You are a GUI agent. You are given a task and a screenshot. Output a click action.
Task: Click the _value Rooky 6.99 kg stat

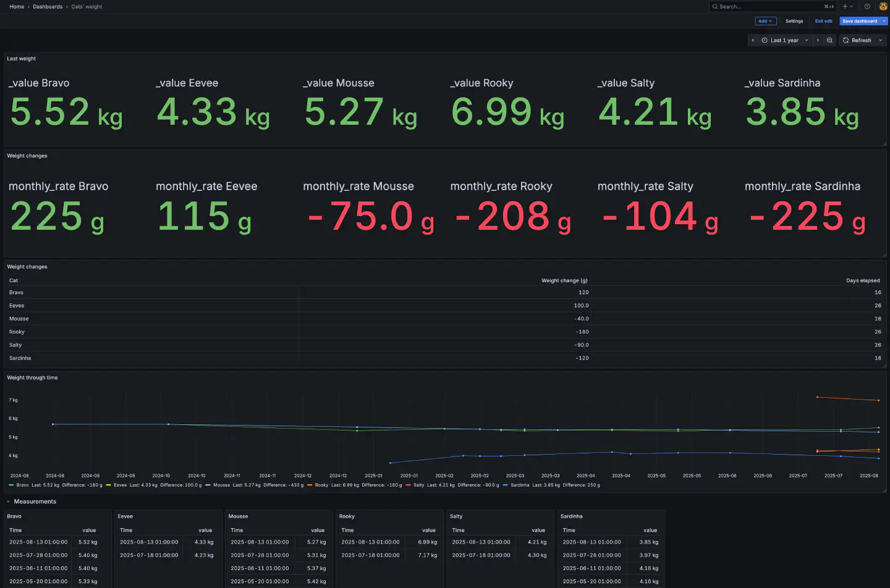click(507, 103)
